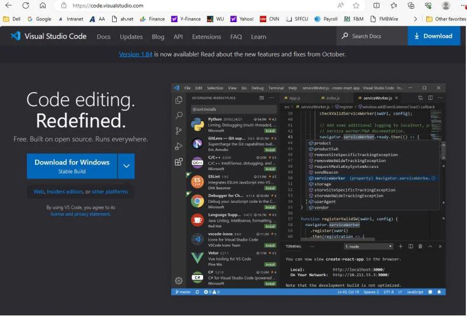Open the Blog nav item

(x=158, y=37)
